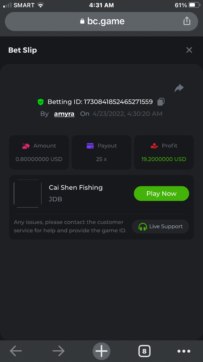Viewport: 203px width, 362px height.
Task: Open the amyra user profile link
Action: 64,114
